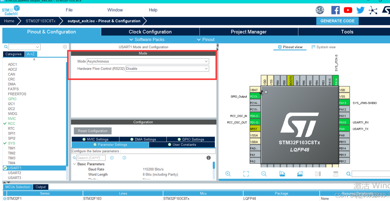Image resolution: width=390 pixels, height=201 pixels.
Task: Click the pin search field below chip
Action: coord(371,174)
